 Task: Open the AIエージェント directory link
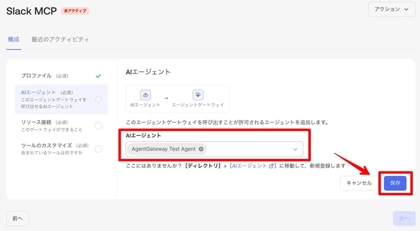tap(249, 166)
